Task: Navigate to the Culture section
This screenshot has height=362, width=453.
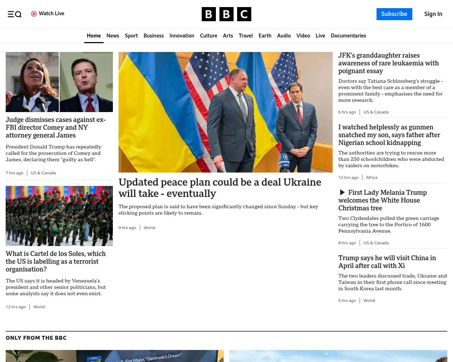Action: (x=209, y=36)
